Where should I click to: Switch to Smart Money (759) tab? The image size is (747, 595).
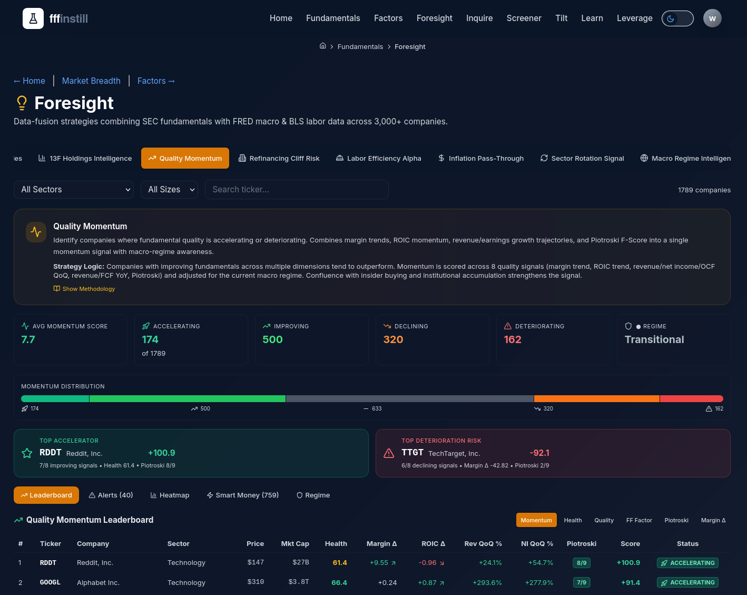pos(243,495)
